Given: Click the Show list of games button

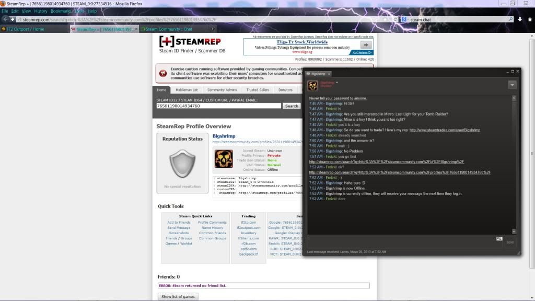Looking at the screenshot, I should click(178, 297).
